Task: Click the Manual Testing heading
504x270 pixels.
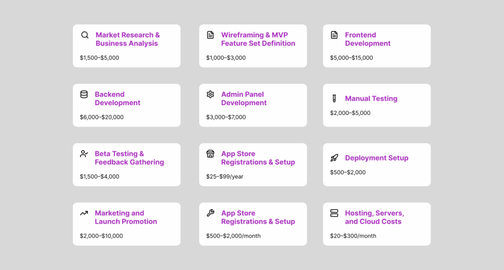Action: (371, 99)
